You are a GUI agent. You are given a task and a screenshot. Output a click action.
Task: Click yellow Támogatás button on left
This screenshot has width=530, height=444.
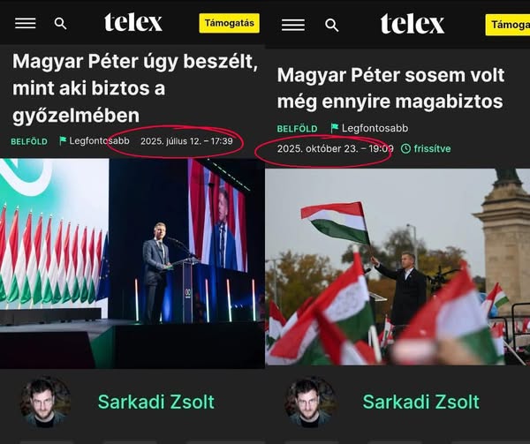pos(229,23)
